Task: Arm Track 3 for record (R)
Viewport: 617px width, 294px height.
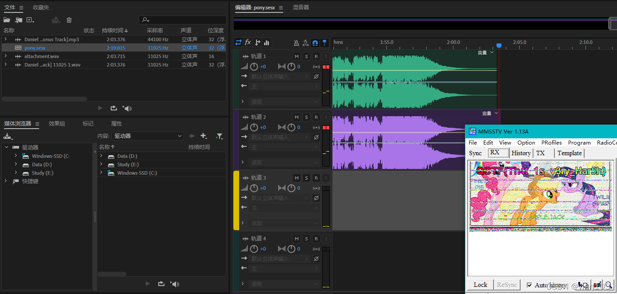Action: tap(316, 178)
